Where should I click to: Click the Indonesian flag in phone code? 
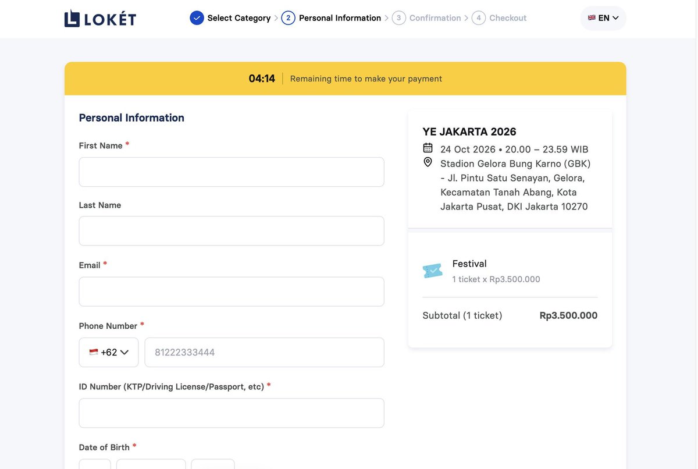coord(94,352)
